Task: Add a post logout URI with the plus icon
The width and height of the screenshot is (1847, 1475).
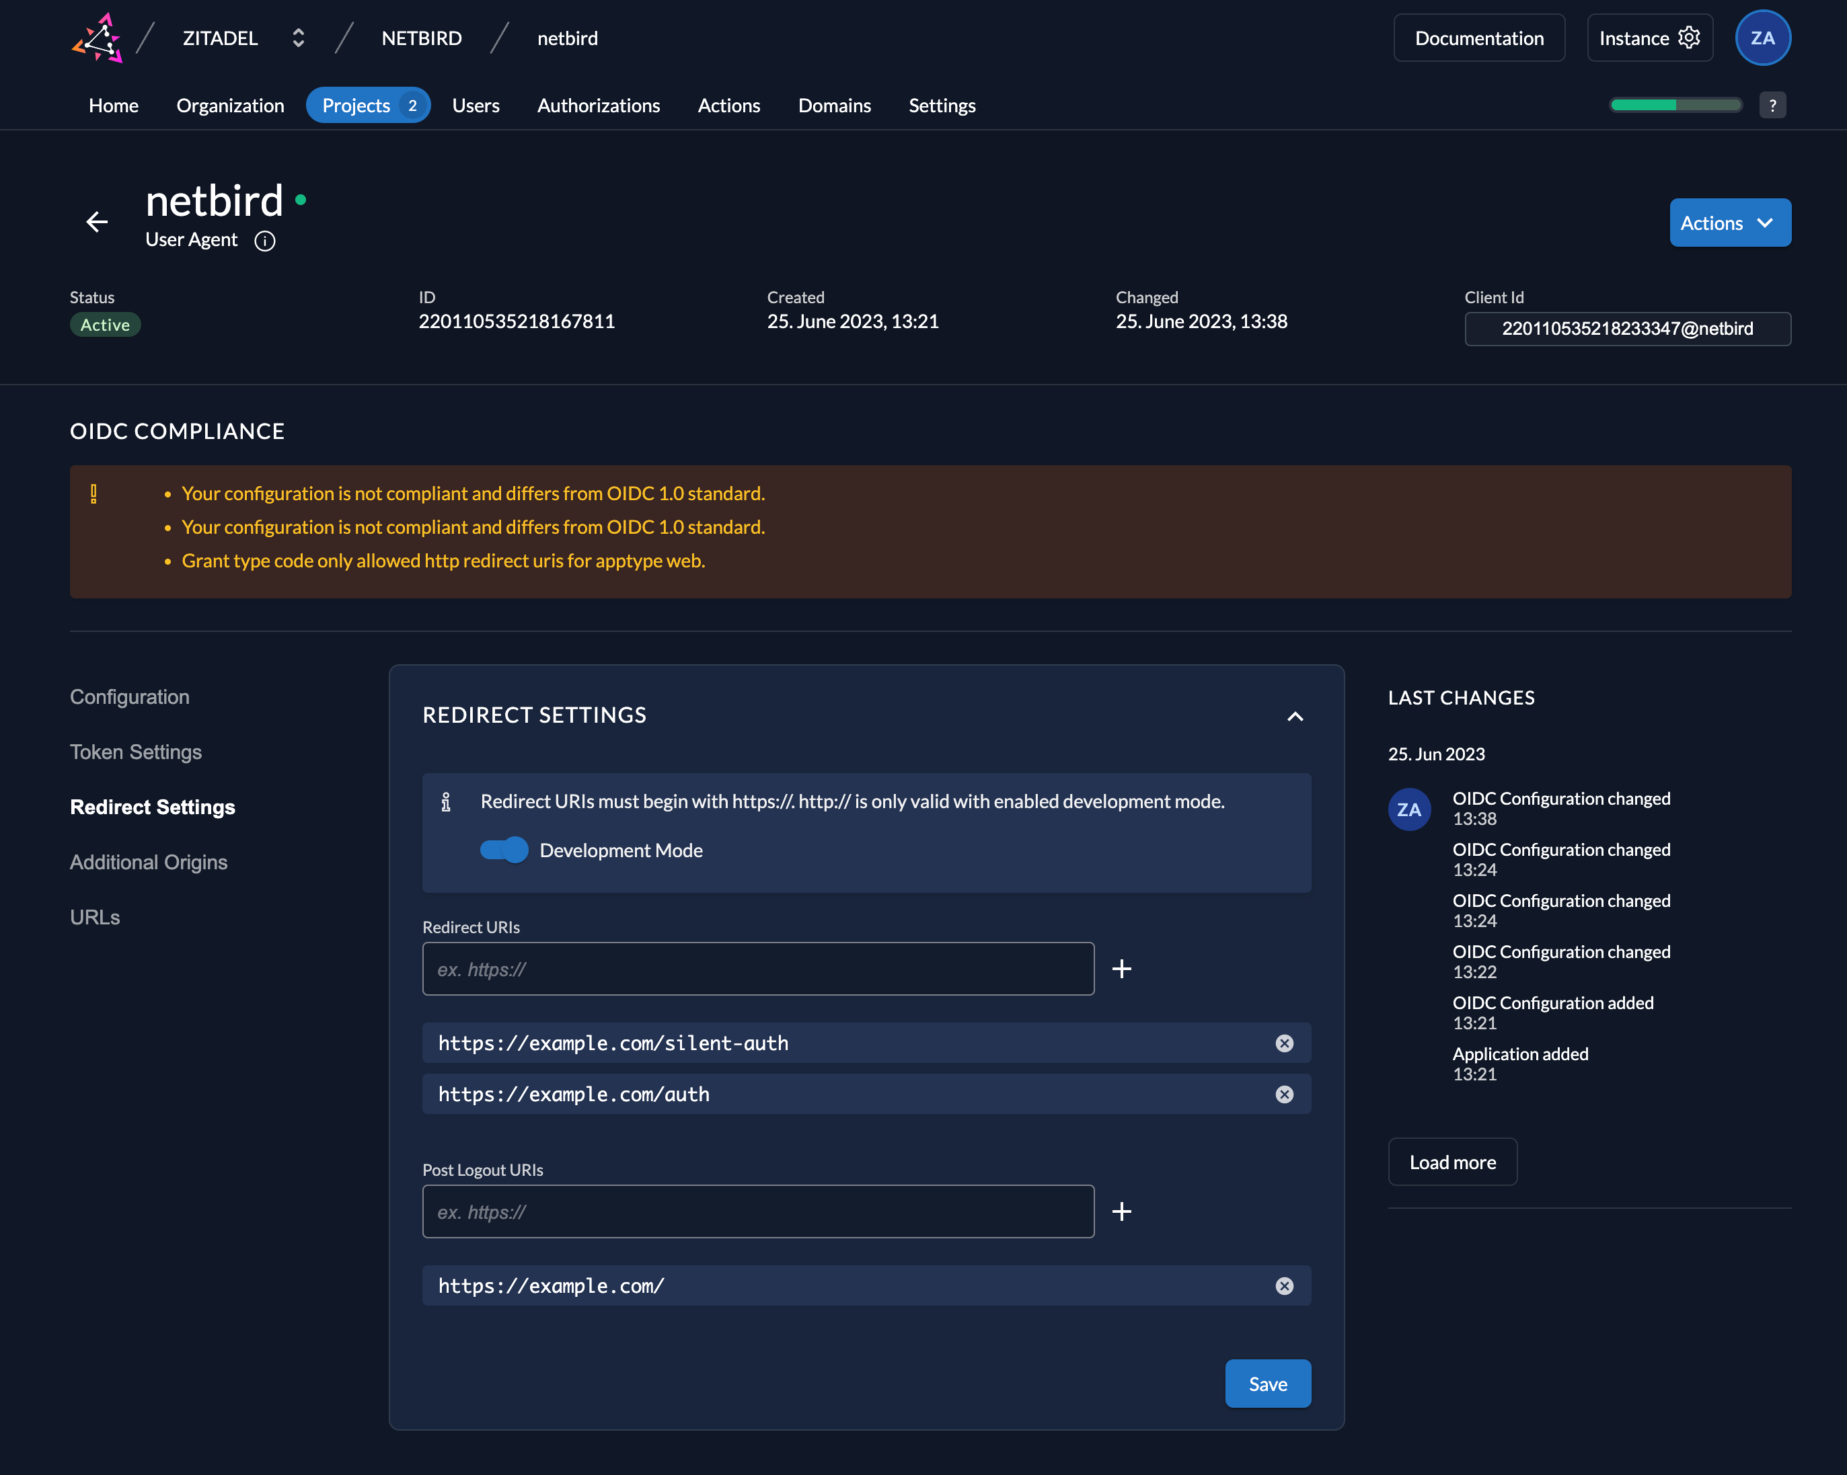Action: (1121, 1211)
